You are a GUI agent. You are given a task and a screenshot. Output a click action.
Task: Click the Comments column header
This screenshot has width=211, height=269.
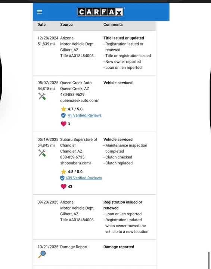pos(113,25)
